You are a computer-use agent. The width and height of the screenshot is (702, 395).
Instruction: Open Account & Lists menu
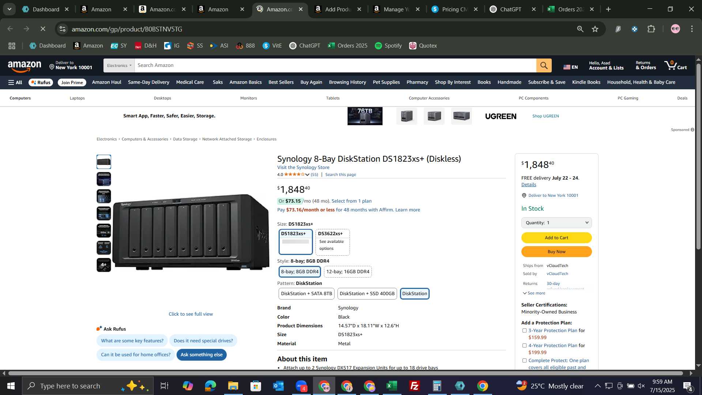point(606,65)
